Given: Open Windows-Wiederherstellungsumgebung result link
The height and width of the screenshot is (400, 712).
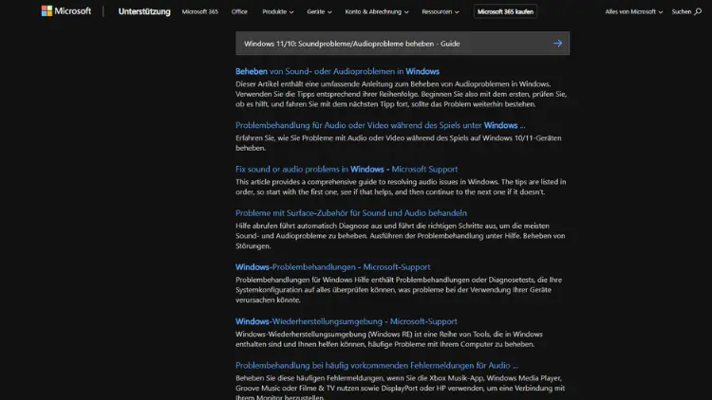Looking at the screenshot, I should [x=346, y=321].
